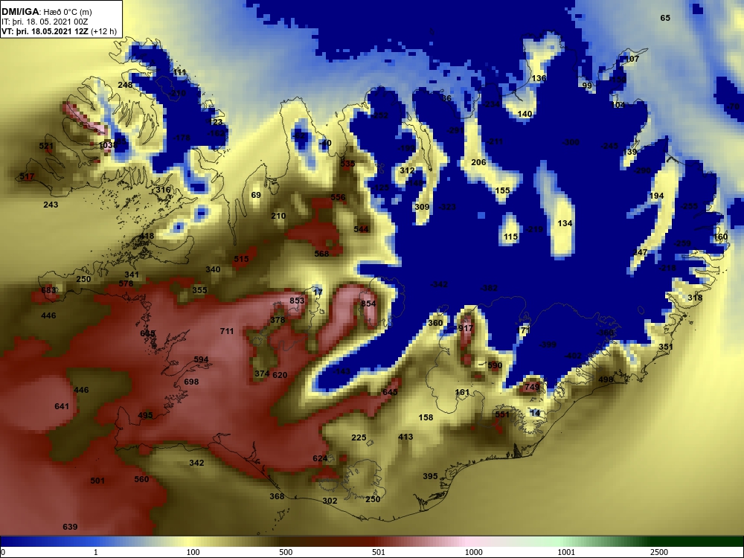744x558 pixels.
Task: Click the map value 556
Action: pos(339,197)
